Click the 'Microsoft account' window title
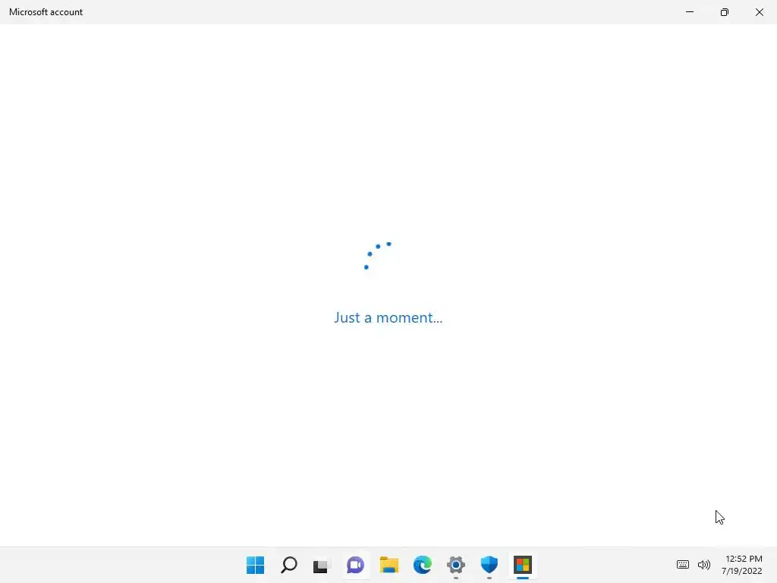Image resolution: width=777 pixels, height=583 pixels. [46, 12]
